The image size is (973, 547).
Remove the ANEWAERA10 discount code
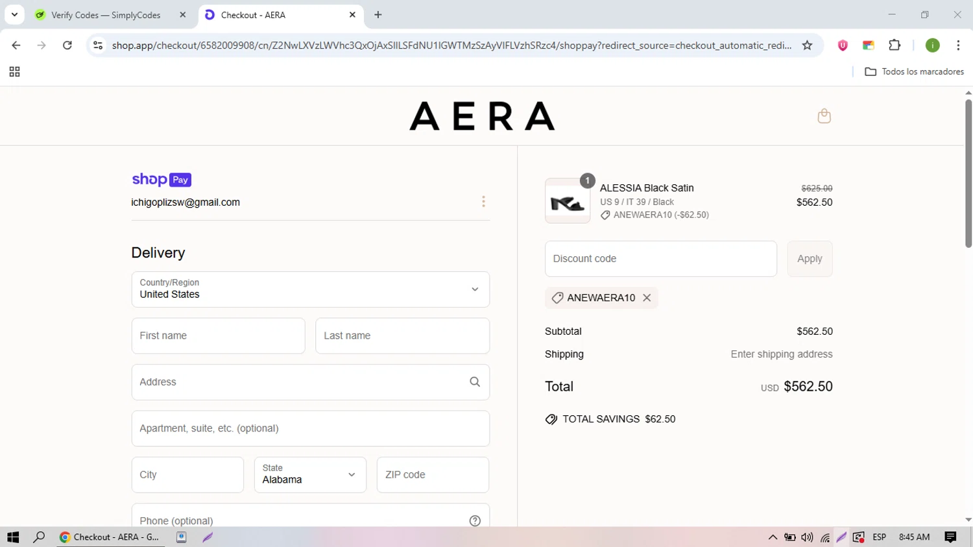[x=647, y=298]
